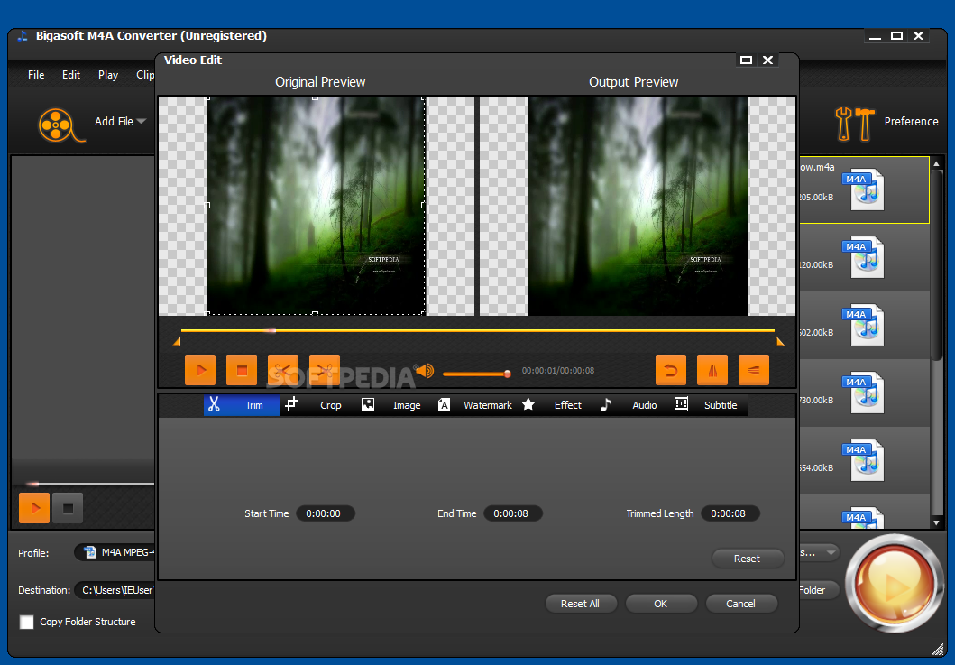Screen dimensions: 955x665
Task: Close the Video Edit dialog
Action: 768,60
